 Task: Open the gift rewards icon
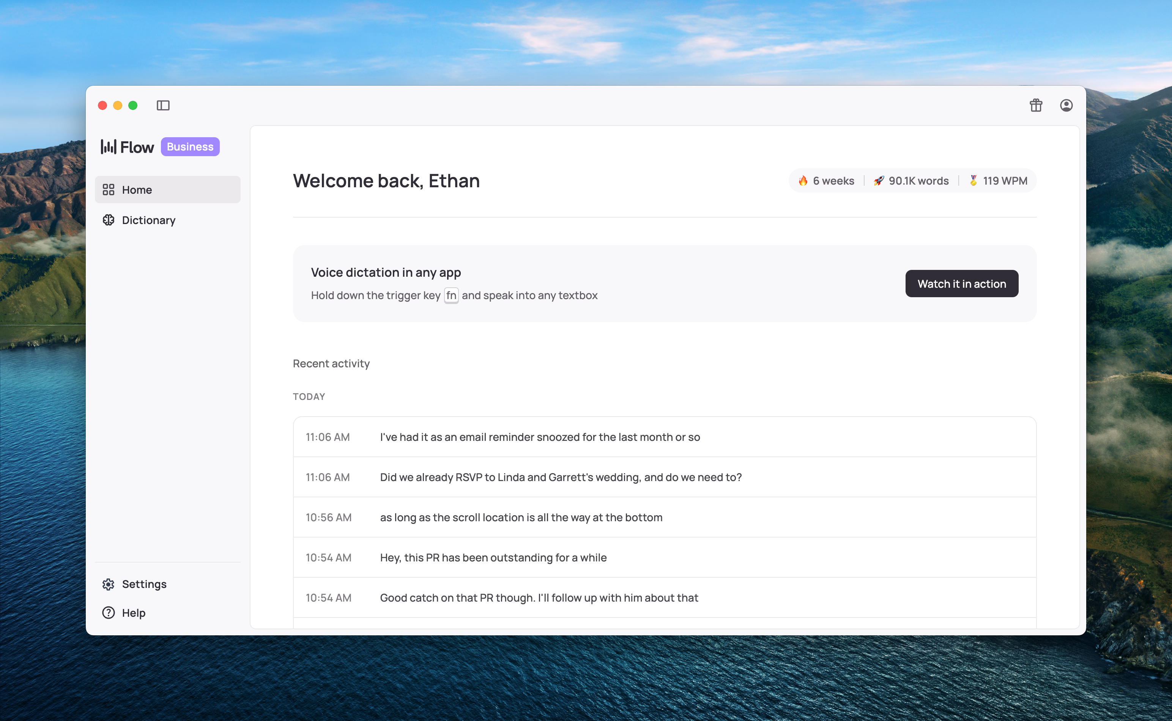[1036, 105]
